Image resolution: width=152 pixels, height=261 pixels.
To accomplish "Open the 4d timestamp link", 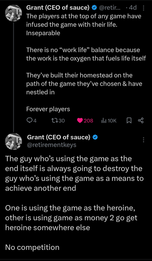I will (133, 8).
